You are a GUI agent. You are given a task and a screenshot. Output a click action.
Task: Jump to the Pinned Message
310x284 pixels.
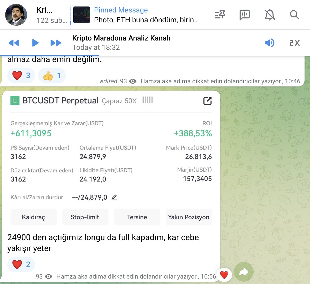[x=136, y=15]
